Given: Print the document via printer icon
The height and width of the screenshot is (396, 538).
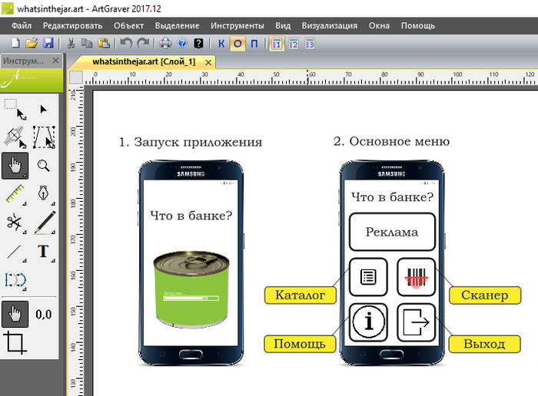Looking at the screenshot, I should (x=165, y=44).
